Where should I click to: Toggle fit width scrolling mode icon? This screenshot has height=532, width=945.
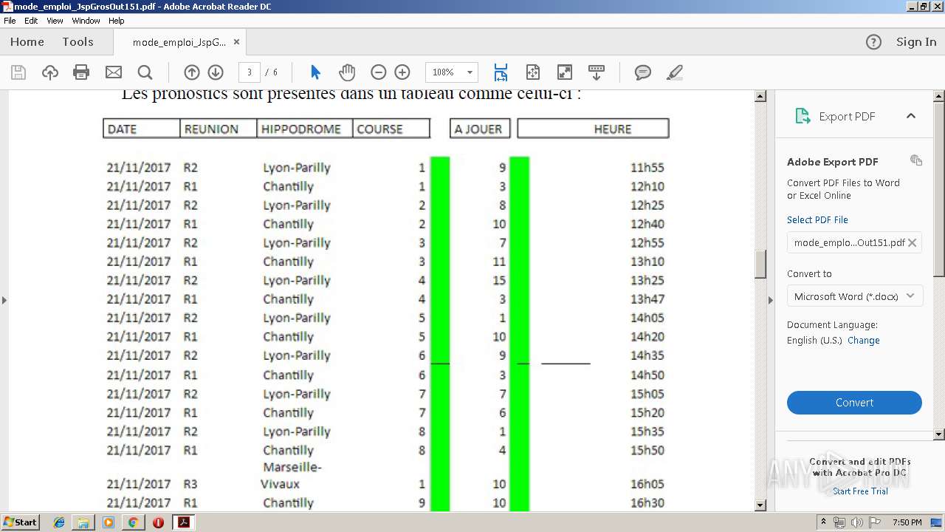click(501, 72)
